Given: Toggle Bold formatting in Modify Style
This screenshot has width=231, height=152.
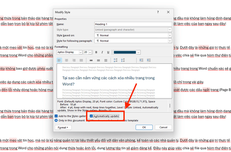Looking at the screenshot, I should (x=96, y=52).
